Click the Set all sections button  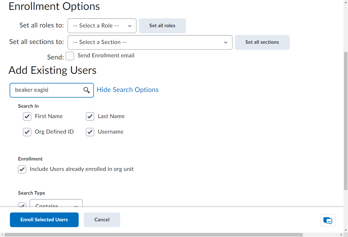point(262,42)
